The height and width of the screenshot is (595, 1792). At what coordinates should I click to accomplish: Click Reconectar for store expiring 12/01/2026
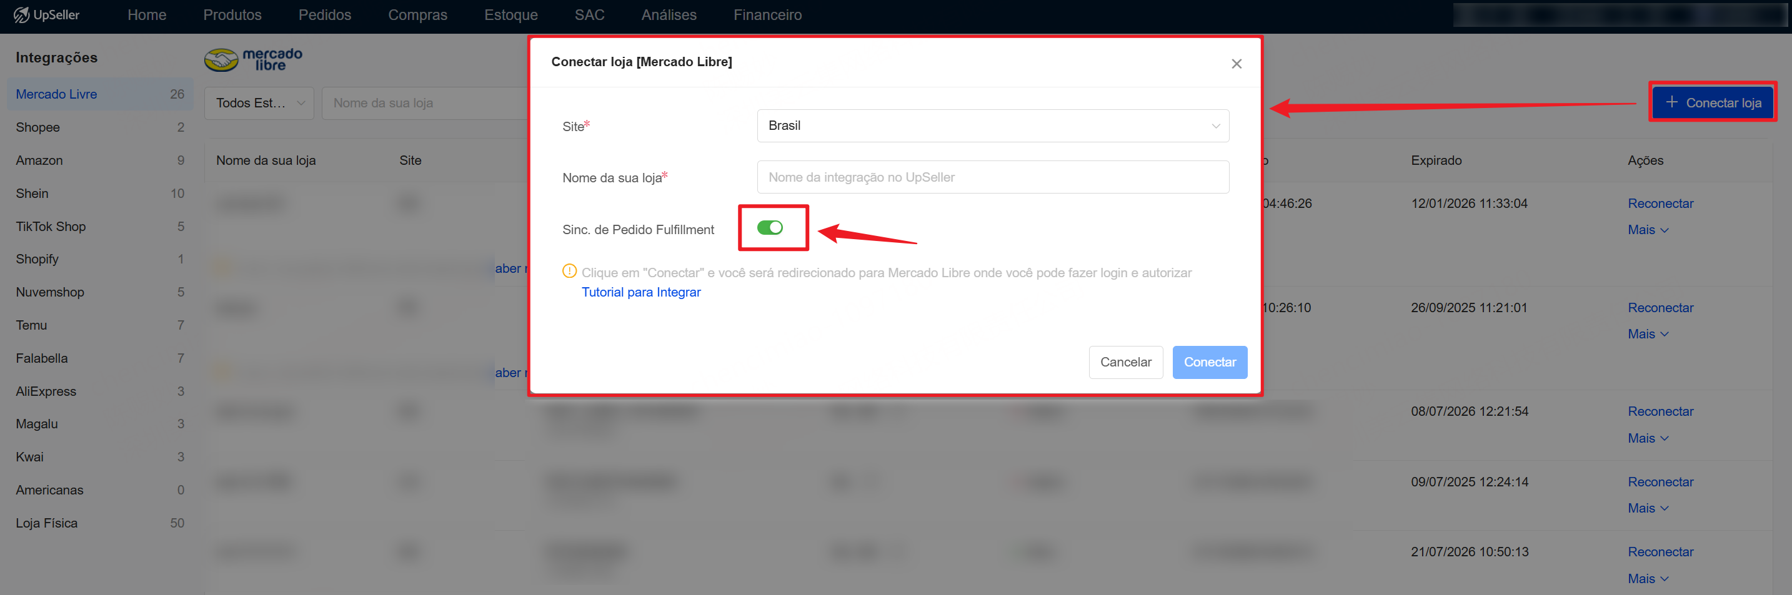point(1660,204)
